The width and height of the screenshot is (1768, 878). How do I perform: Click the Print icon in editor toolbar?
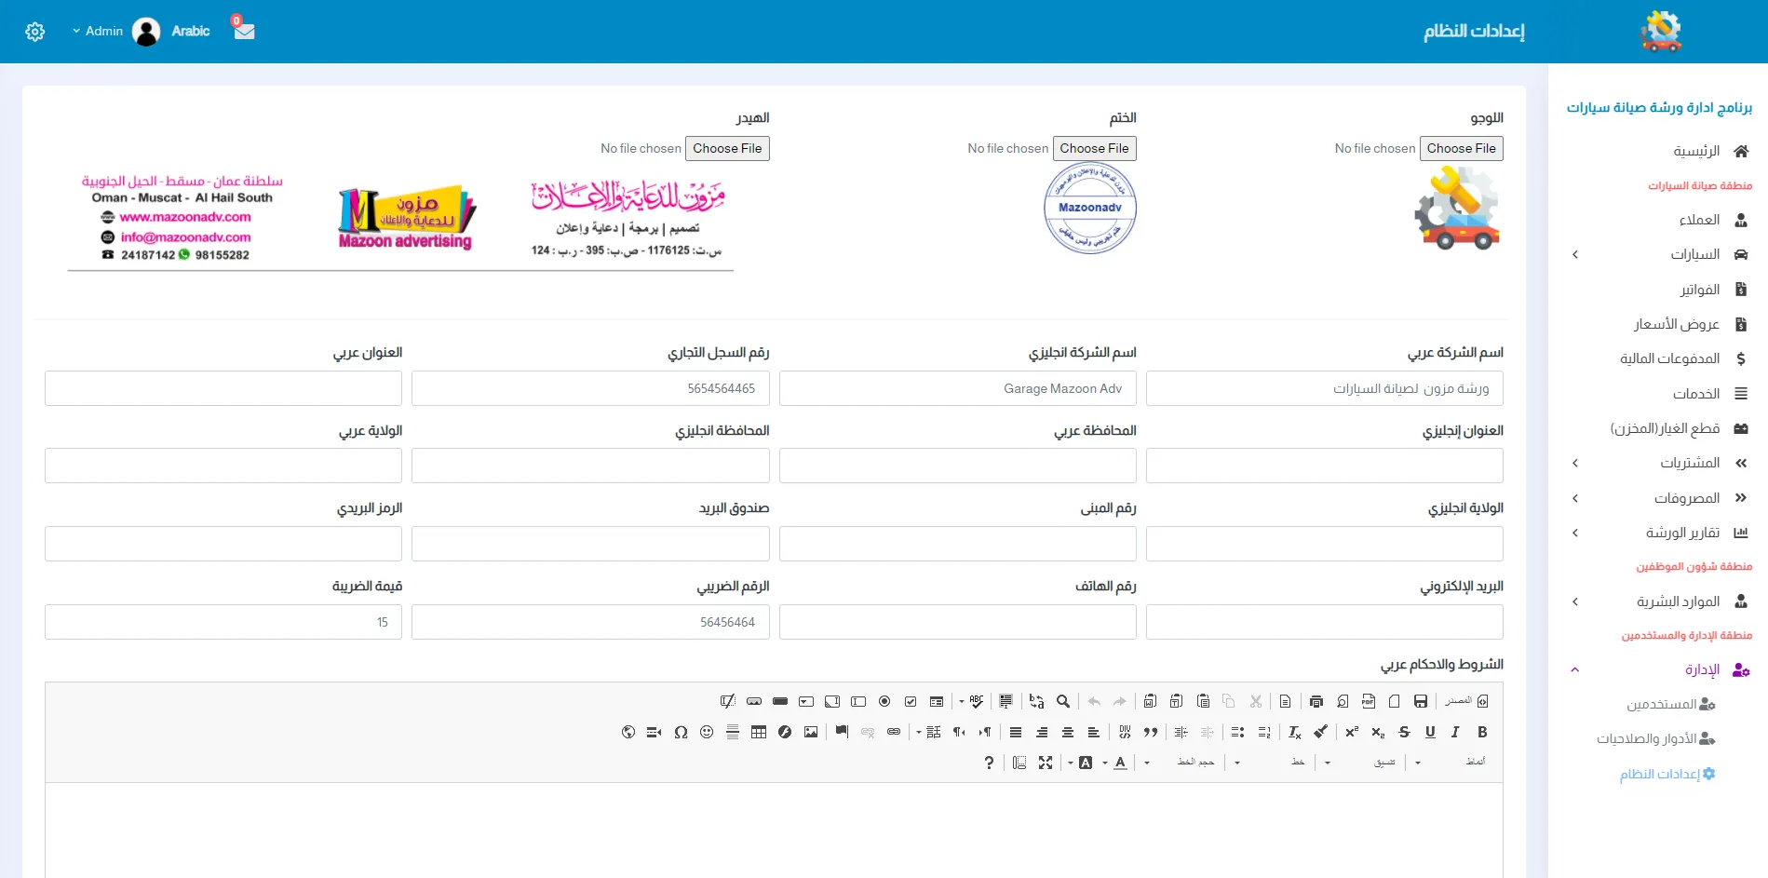1316,702
